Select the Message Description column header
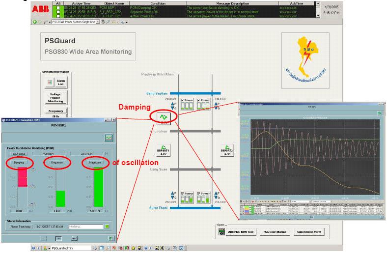 [x=232, y=3]
